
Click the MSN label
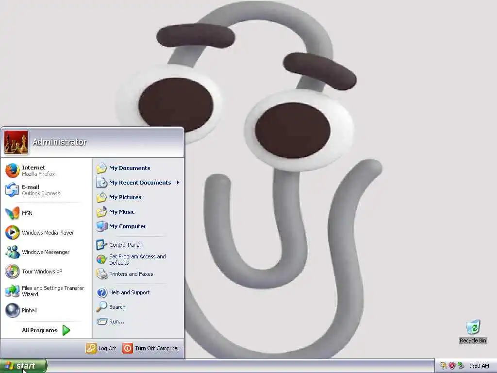[27, 213]
